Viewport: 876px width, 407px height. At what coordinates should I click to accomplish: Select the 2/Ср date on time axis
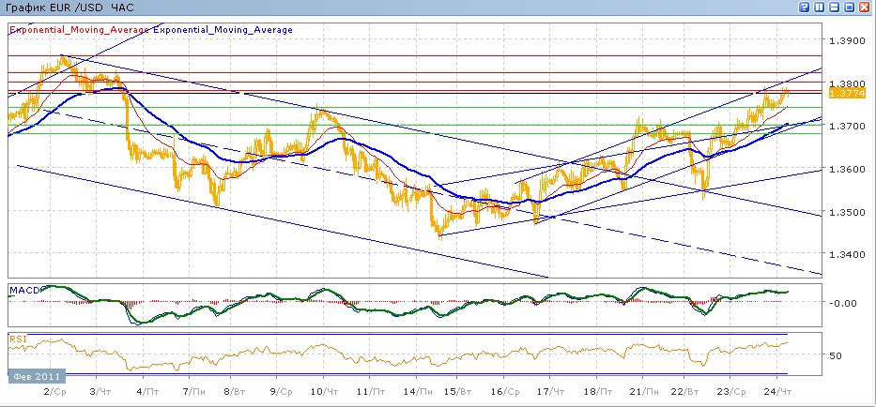[x=53, y=389]
